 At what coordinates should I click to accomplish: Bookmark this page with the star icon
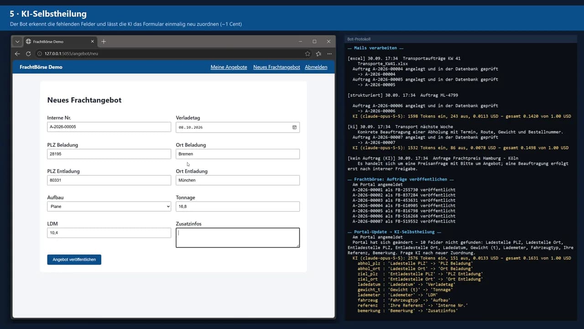[x=308, y=54]
